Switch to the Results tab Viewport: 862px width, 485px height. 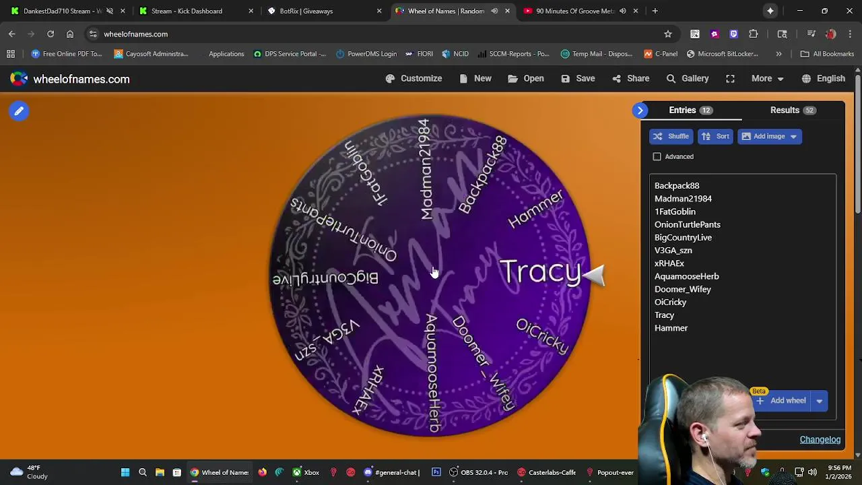pyautogui.click(x=793, y=110)
